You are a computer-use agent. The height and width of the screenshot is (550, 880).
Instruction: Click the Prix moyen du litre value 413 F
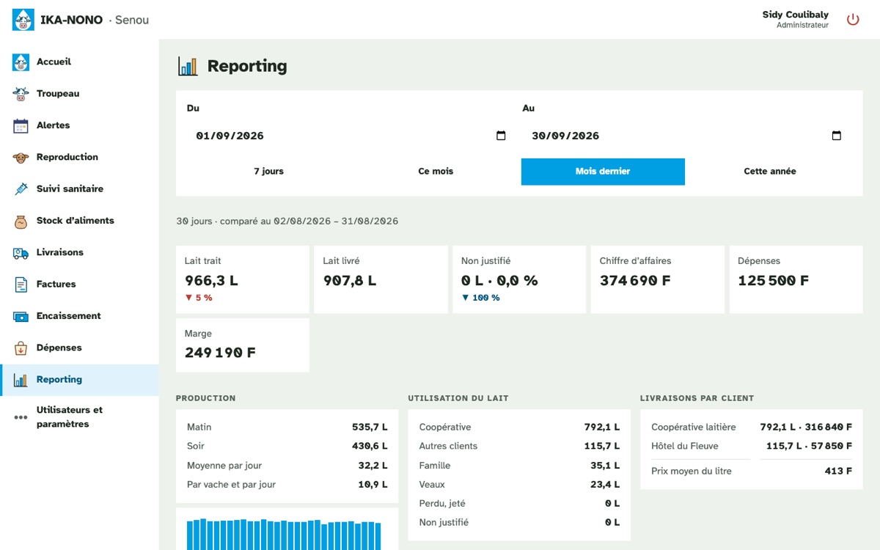pyautogui.click(x=838, y=471)
